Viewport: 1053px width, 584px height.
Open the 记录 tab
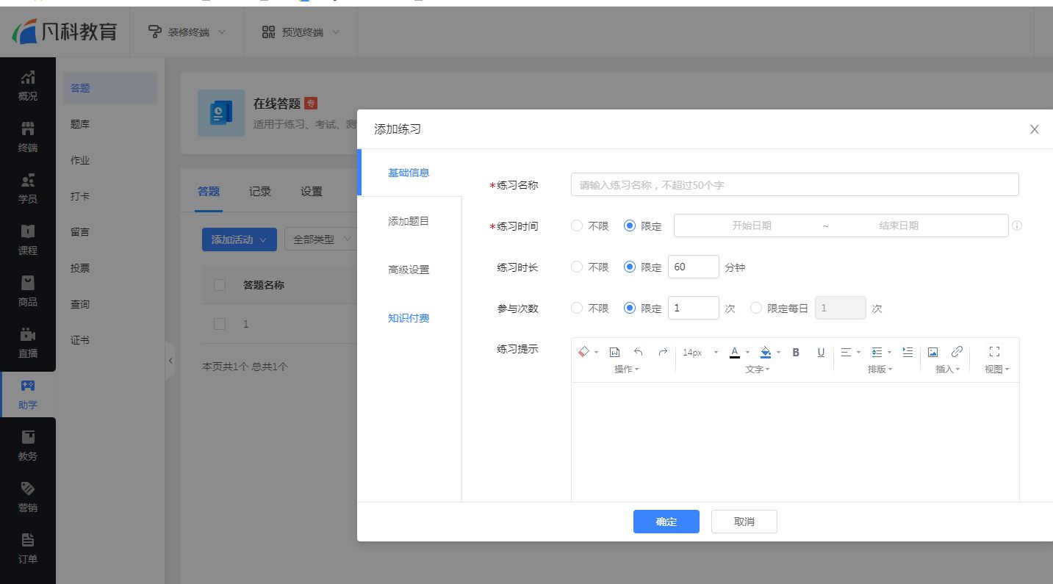point(260,191)
